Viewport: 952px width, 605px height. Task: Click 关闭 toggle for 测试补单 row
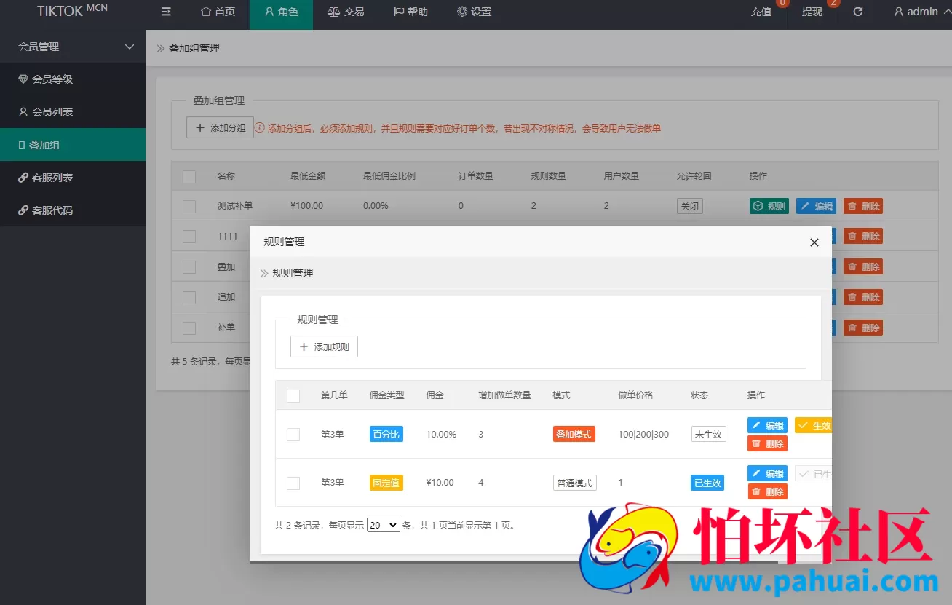(x=689, y=206)
